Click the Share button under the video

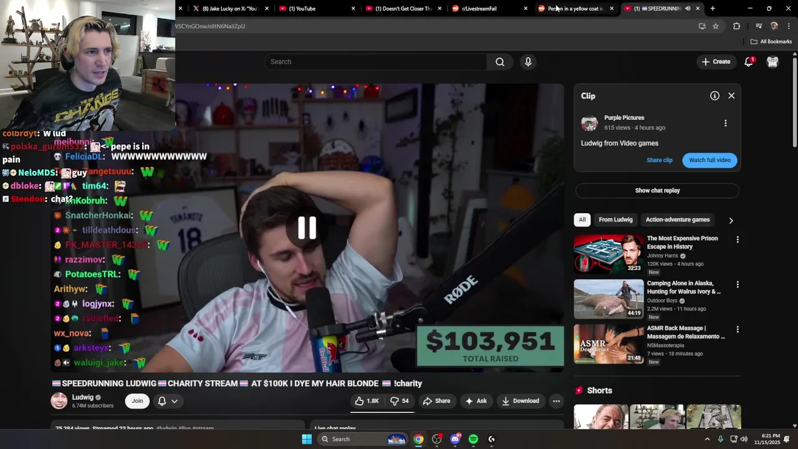coord(436,401)
